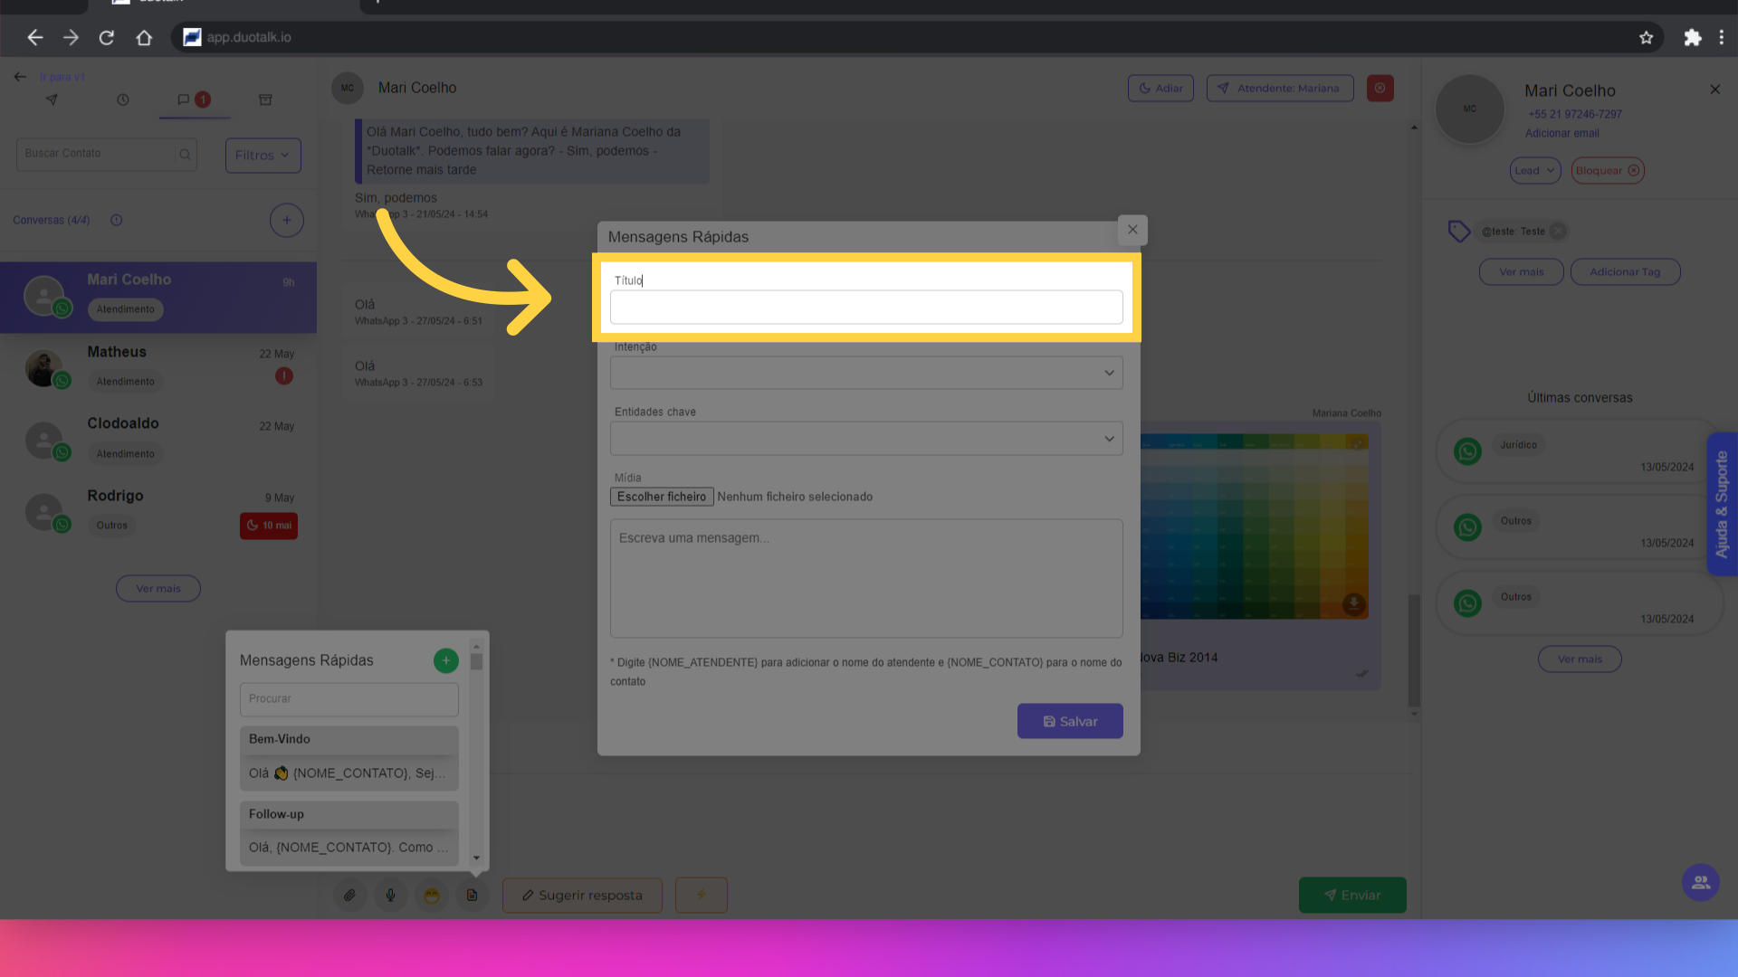The width and height of the screenshot is (1738, 977).
Task: Click the microphone audio icon
Action: (390, 896)
